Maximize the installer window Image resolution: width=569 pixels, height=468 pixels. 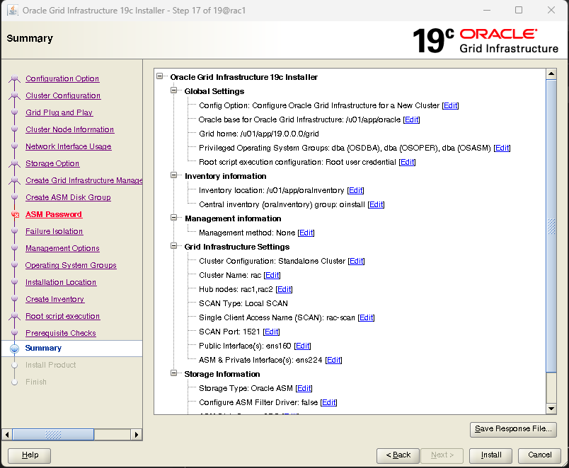click(519, 10)
